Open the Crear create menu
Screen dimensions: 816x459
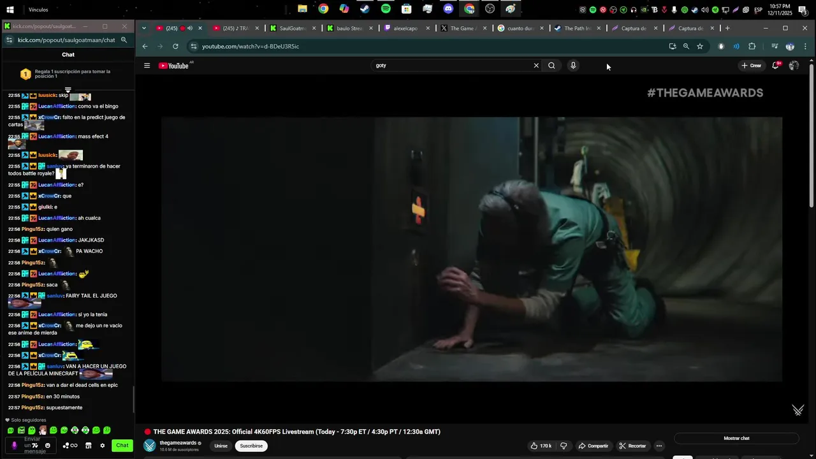point(751,66)
